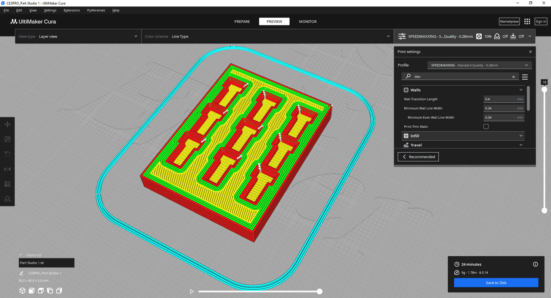Switch to the PREPARE tab
551x298 pixels.
pos(242,22)
